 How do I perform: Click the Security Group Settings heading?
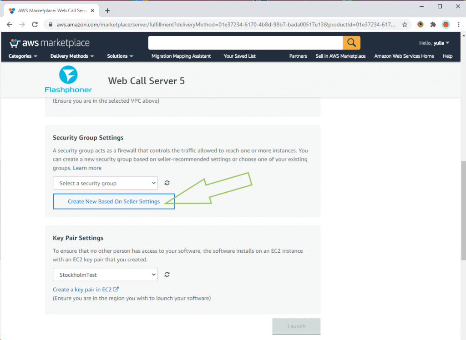click(x=88, y=137)
